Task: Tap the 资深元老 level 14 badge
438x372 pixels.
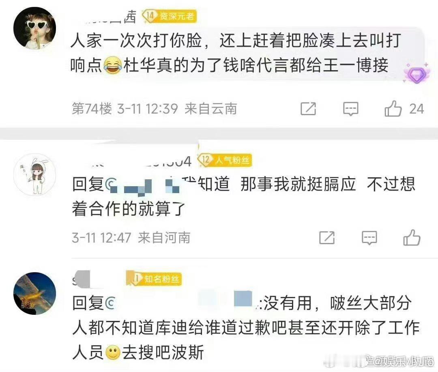Action: [x=170, y=16]
